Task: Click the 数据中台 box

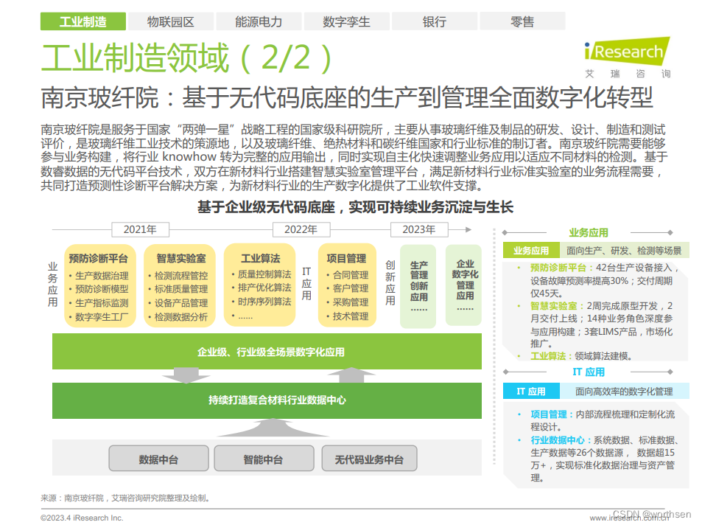Action: tap(158, 459)
